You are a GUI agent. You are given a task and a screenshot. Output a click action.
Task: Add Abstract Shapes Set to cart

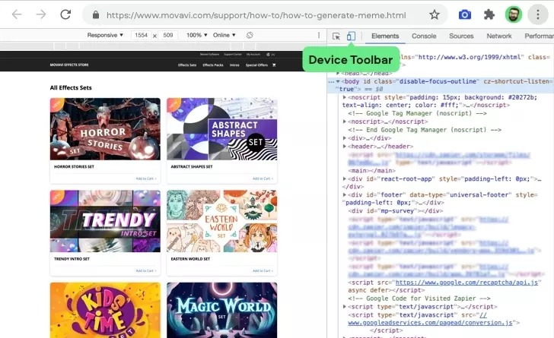(263, 178)
